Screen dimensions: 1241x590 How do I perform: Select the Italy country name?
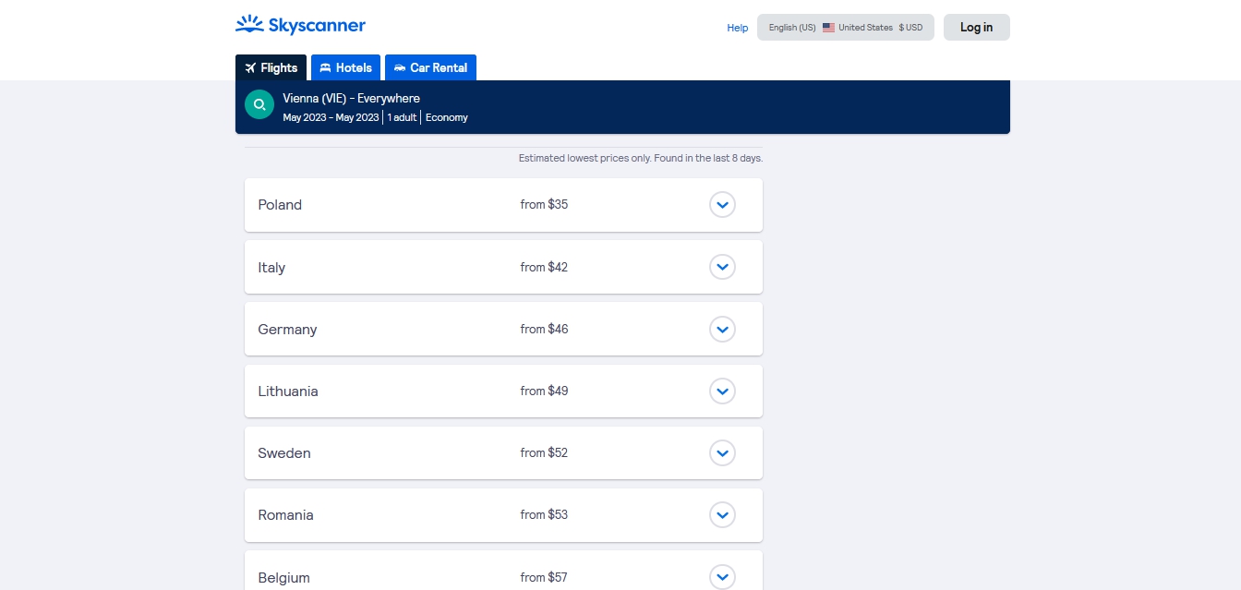tap(271, 267)
